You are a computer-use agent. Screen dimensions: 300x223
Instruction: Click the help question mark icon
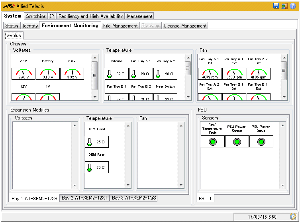coord(293,6)
